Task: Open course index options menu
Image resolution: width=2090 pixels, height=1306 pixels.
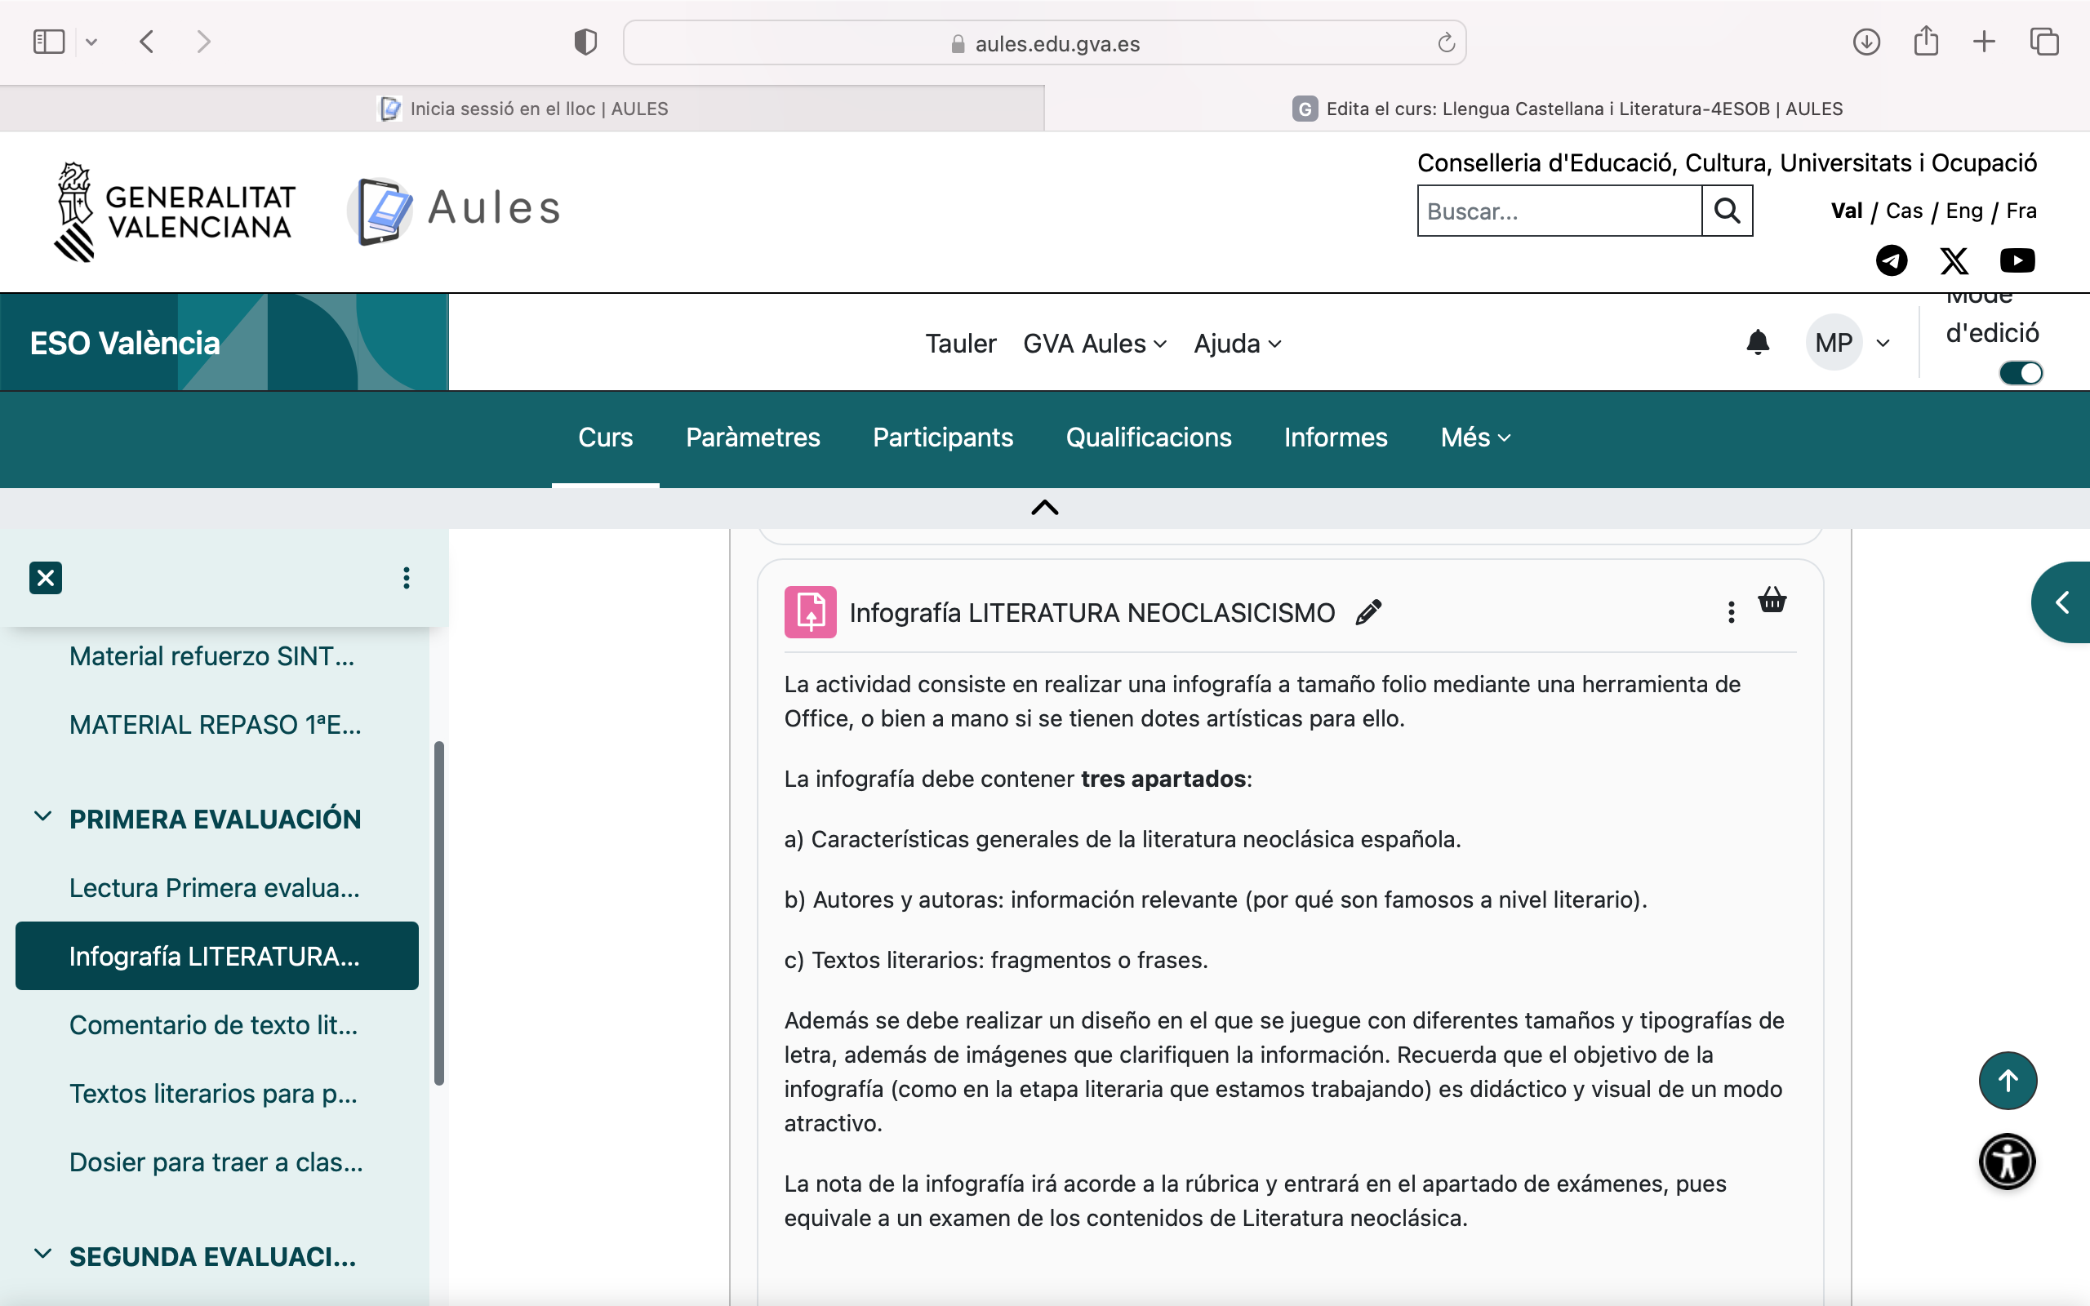Action: pyautogui.click(x=406, y=578)
